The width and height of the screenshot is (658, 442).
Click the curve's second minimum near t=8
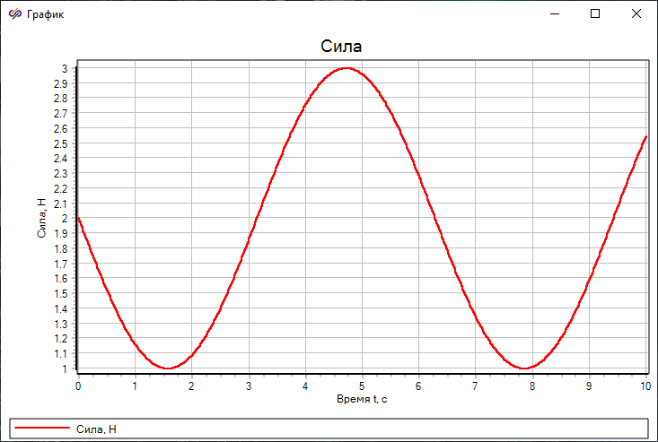pyautogui.click(x=525, y=368)
